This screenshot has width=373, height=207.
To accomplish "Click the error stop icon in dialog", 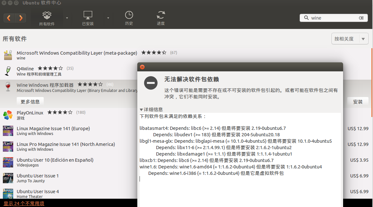I will coord(150,83).
